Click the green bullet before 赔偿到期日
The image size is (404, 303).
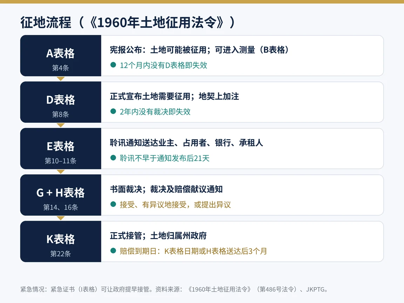tap(113, 251)
